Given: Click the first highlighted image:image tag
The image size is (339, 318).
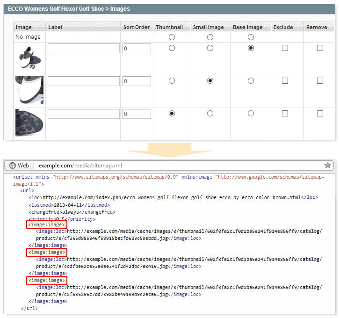Looking at the screenshot, I should click(x=47, y=225).
